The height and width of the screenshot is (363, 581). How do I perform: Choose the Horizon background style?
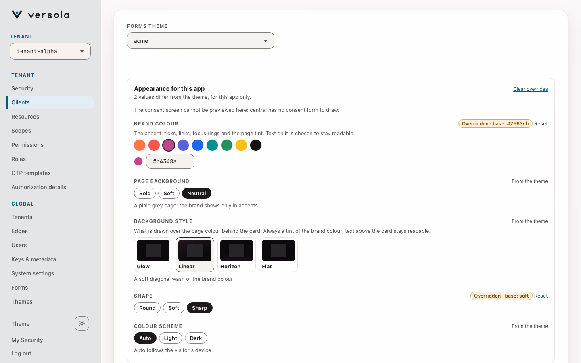236,255
